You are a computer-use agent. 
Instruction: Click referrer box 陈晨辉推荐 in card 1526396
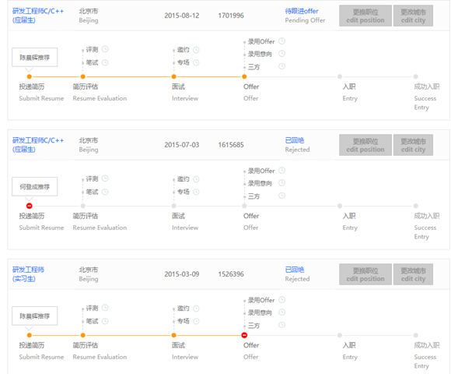pos(34,316)
